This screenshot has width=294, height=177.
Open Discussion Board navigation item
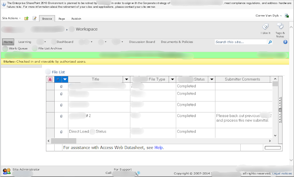pyautogui.click(x=142, y=42)
